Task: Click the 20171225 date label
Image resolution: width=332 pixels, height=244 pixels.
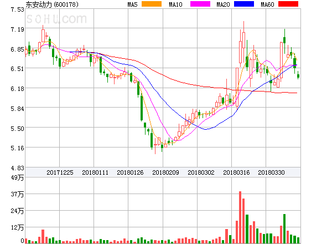Action: pyautogui.click(x=60, y=172)
